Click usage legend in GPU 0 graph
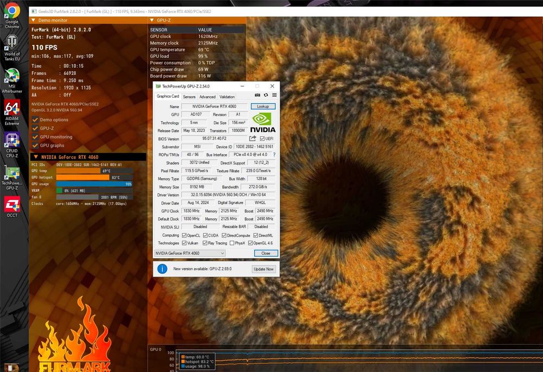The height and width of the screenshot is (372, 543). pos(195,367)
